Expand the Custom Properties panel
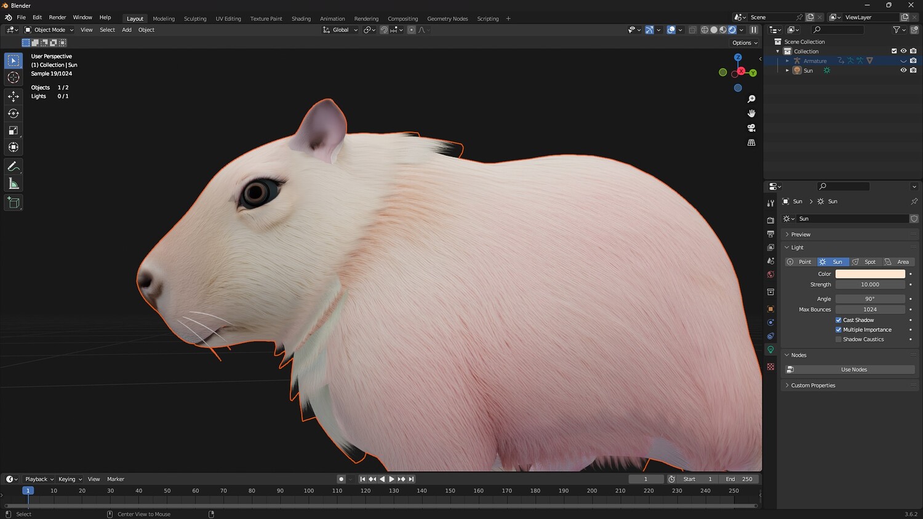Screen dimensions: 923x519 tap(813, 386)
